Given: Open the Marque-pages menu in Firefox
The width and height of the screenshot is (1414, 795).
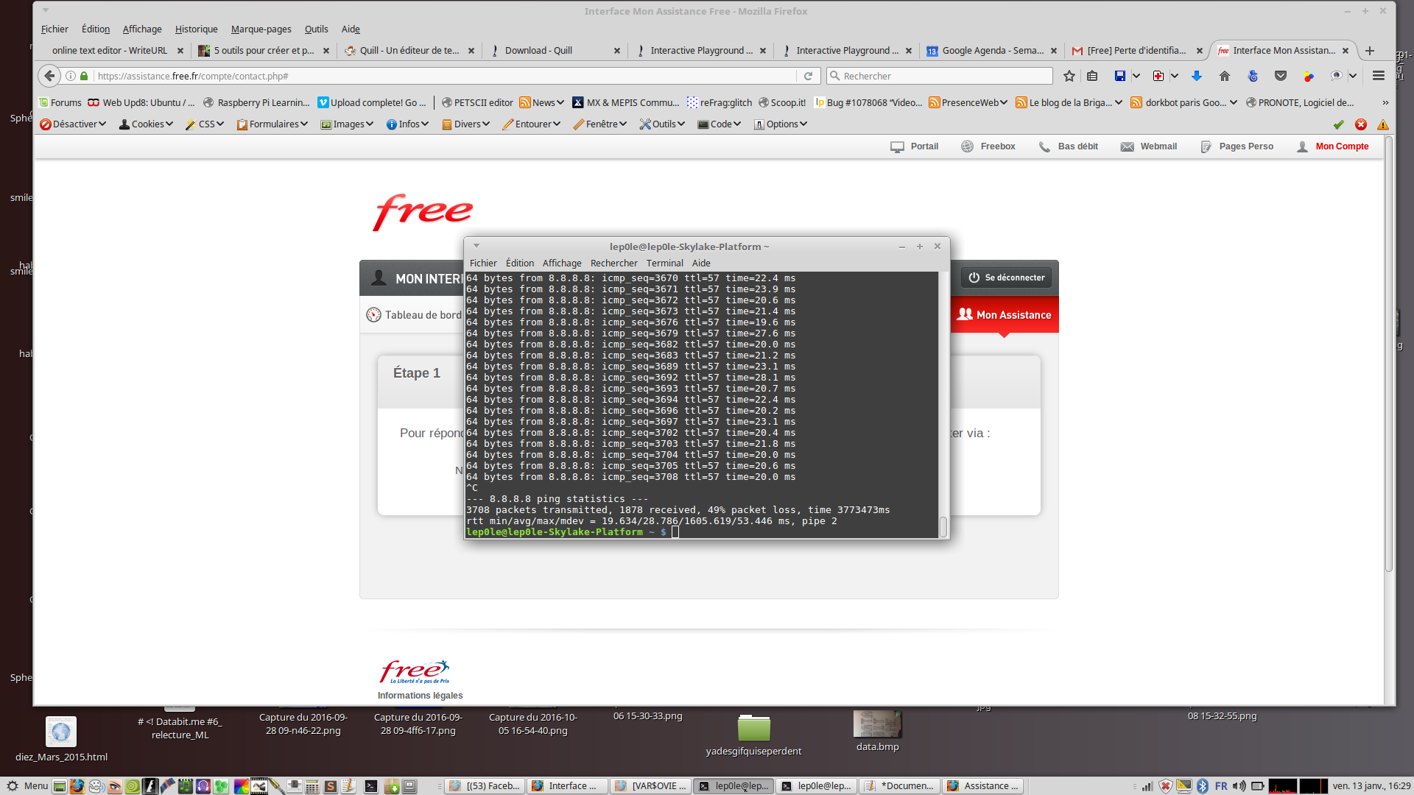Looking at the screenshot, I should [x=261, y=29].
